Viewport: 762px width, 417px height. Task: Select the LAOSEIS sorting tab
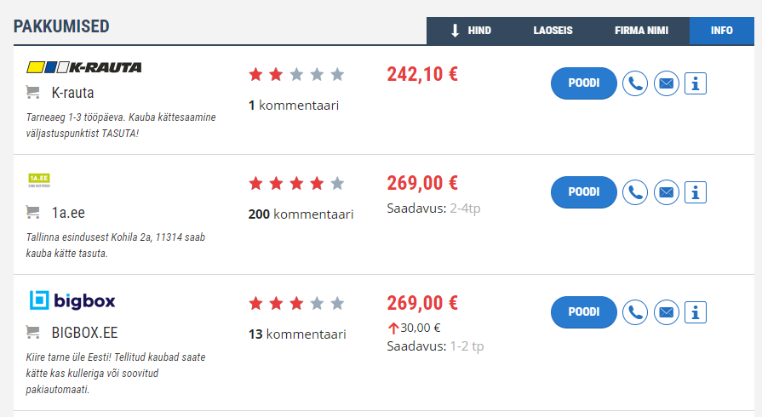tap(553, 31)
